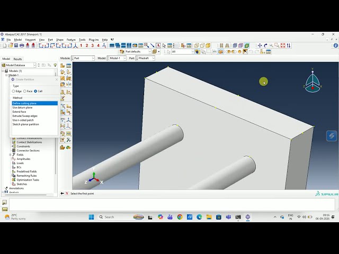Select 'Use n-sided patch' method

[34, 120]
